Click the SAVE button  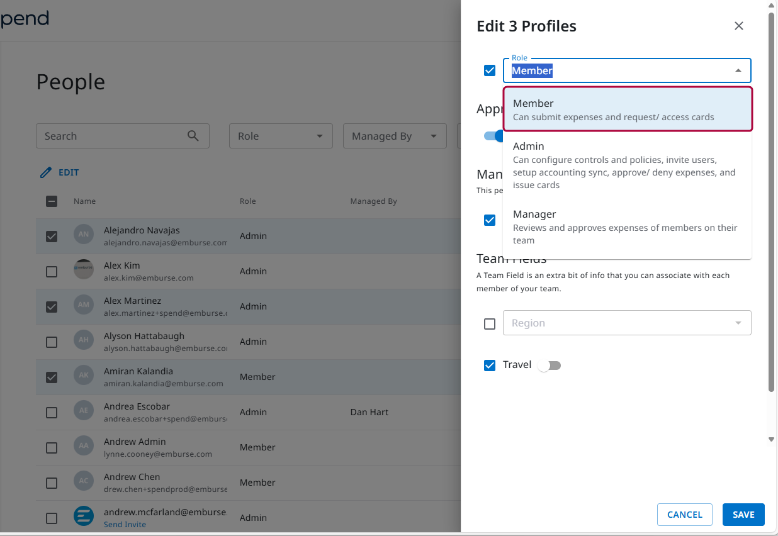coord(743,514)
